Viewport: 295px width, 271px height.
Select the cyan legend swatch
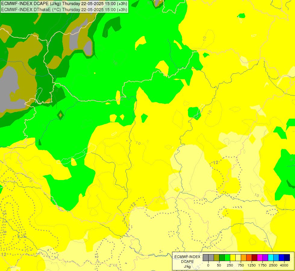tap(271, 257)
